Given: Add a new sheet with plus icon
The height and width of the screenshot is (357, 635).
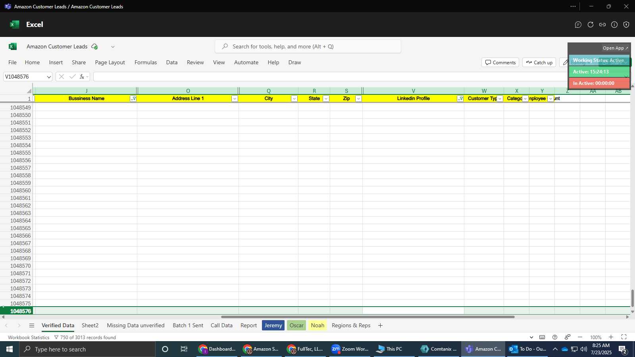Looking at the screenshot, I should click(380, 326).
